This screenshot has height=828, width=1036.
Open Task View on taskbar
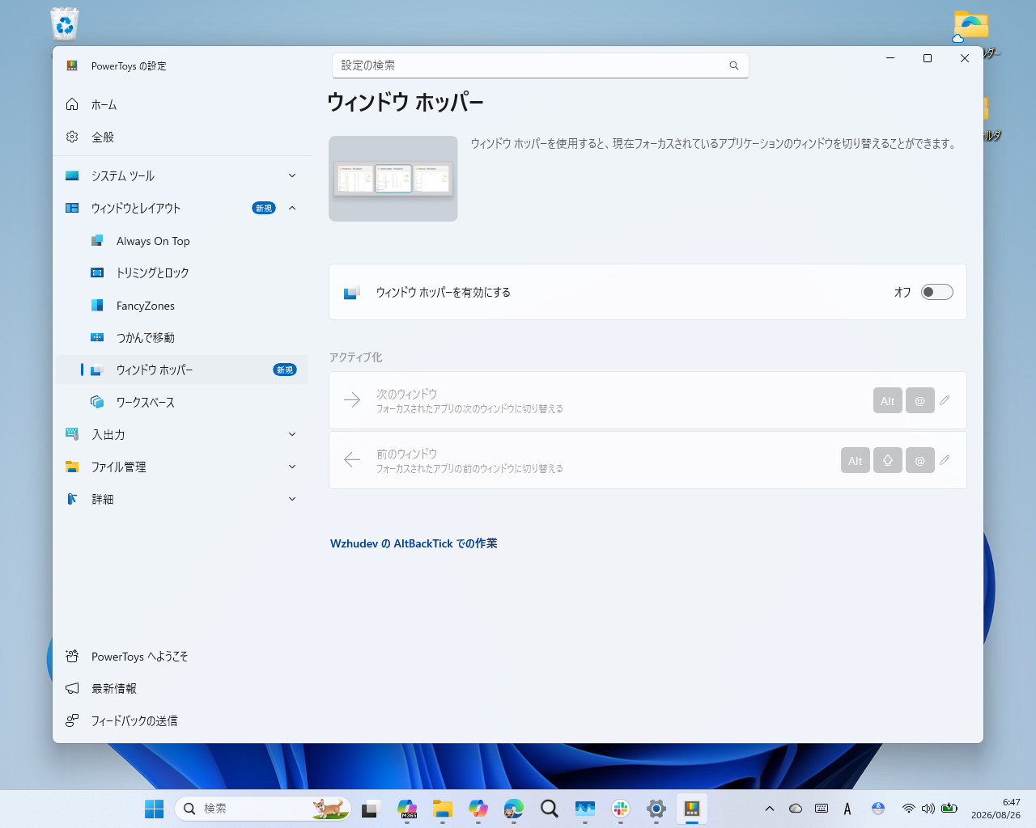[372, 809]
